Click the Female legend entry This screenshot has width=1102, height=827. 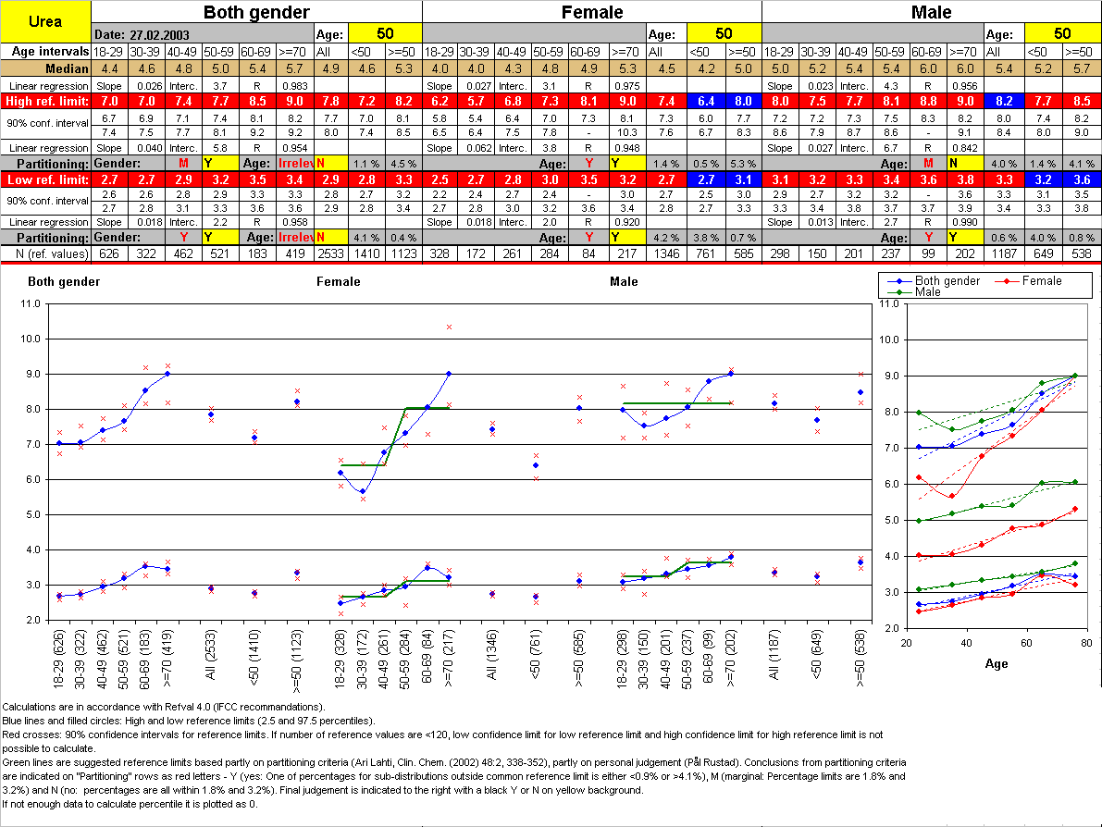(1029, 281)
